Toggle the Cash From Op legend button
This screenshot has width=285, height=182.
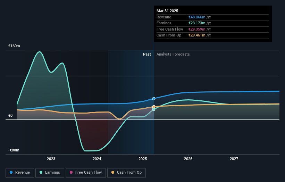(126, 173)
